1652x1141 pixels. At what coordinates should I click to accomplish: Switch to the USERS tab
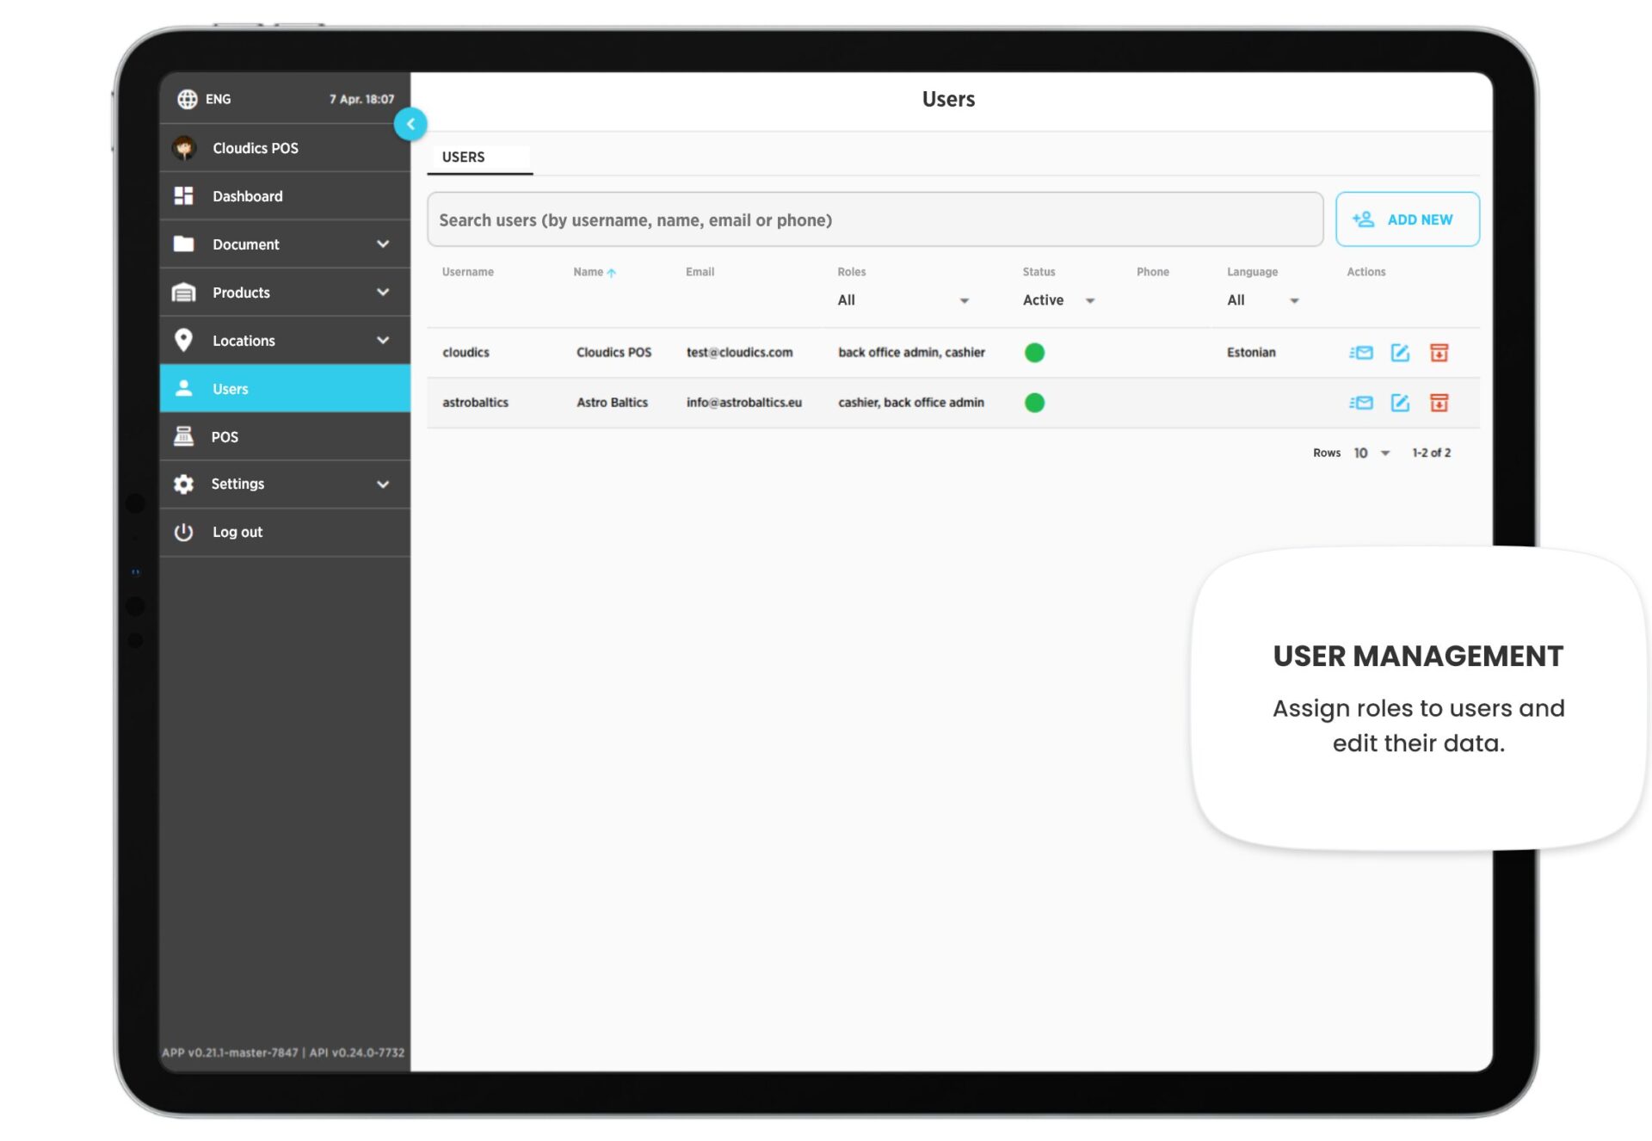(479, 157)
